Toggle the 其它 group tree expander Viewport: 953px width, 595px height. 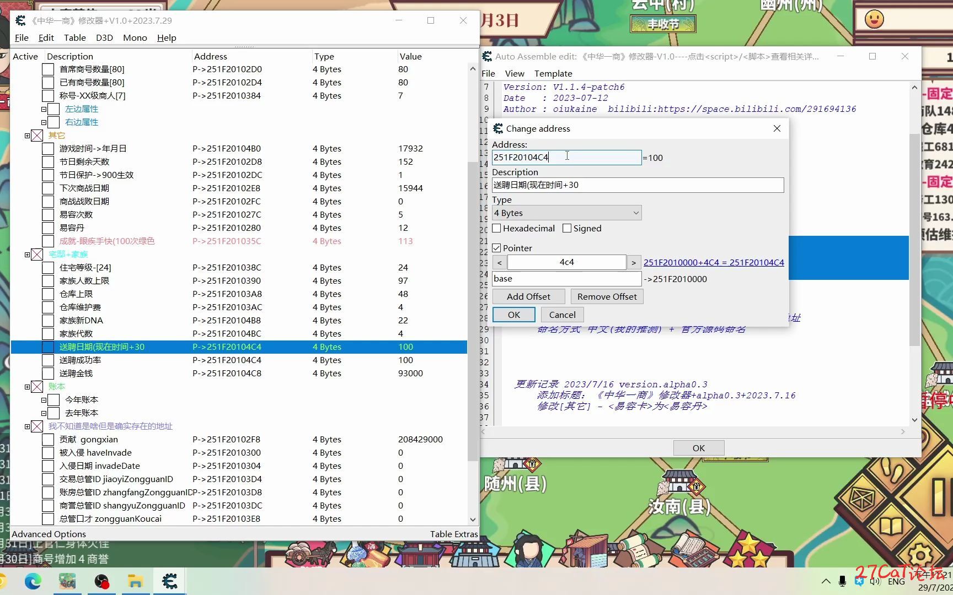[27, 136]
